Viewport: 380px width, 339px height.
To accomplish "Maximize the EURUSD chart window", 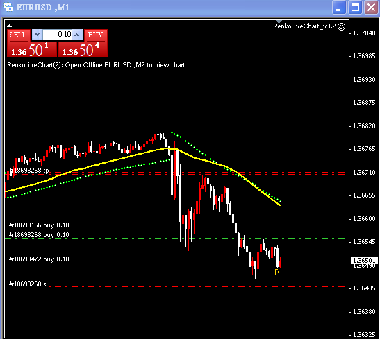I will pos(355,8).
